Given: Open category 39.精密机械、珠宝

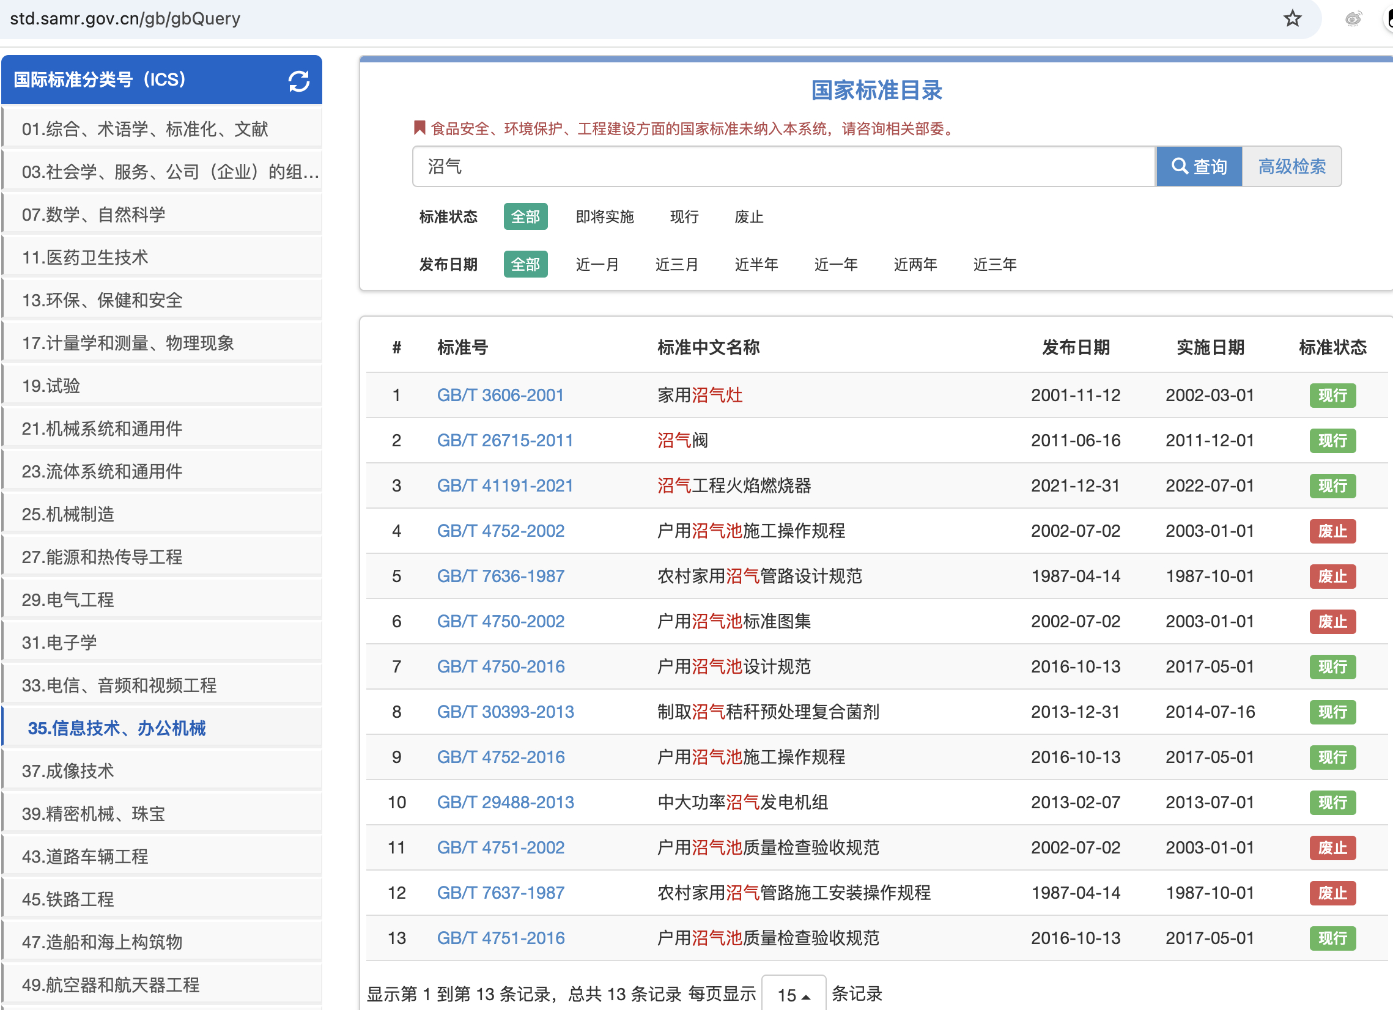Looking at the screenshot, I should pyautogui.click(x=162, y=814).
